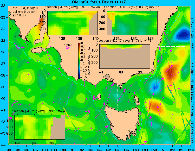The height and width of the screenshot is (151, 195).
Task: Open the lat=-41 temperature section inset plot
Action: click(x=40, y=127)
